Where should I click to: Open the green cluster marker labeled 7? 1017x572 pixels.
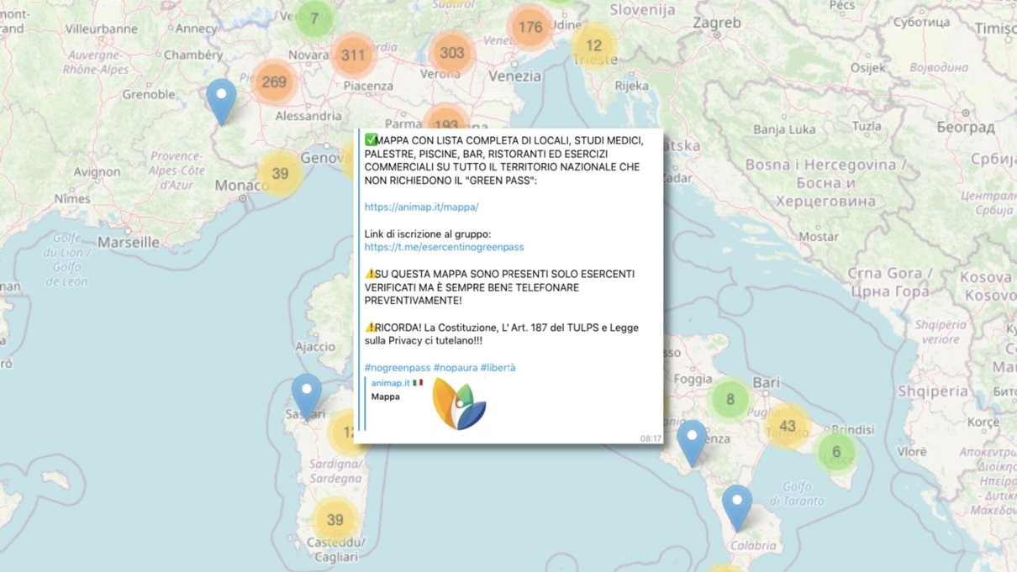[314, 18]
